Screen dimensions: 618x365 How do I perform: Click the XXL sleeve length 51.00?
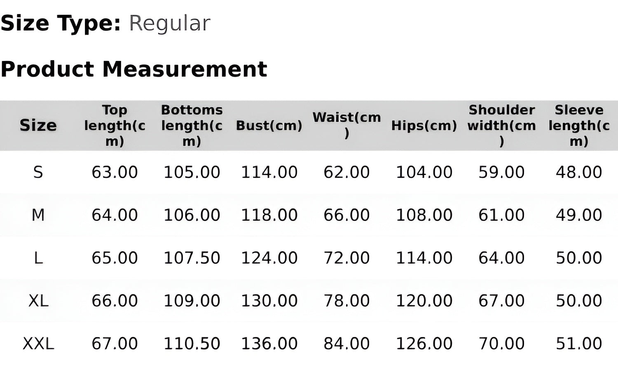(579, 344)
